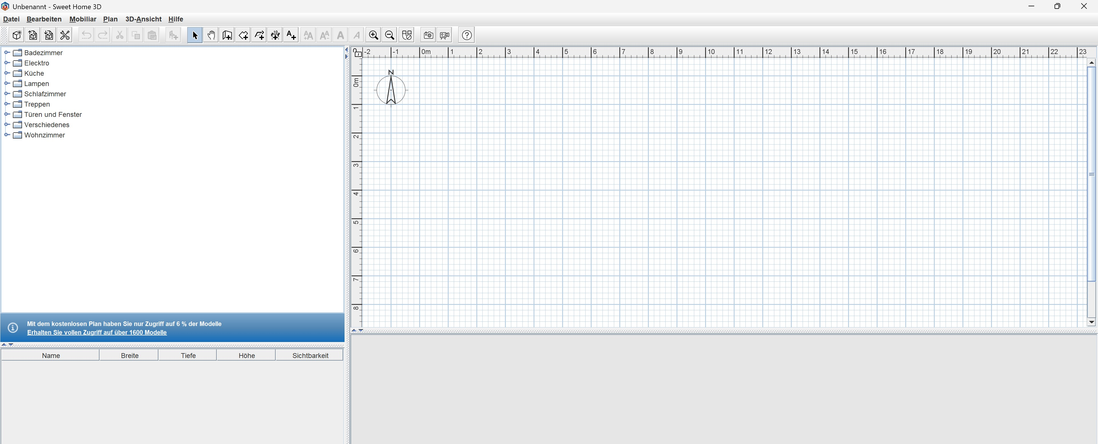
Task: Open the Mobiliar menu
Action: 83,19
